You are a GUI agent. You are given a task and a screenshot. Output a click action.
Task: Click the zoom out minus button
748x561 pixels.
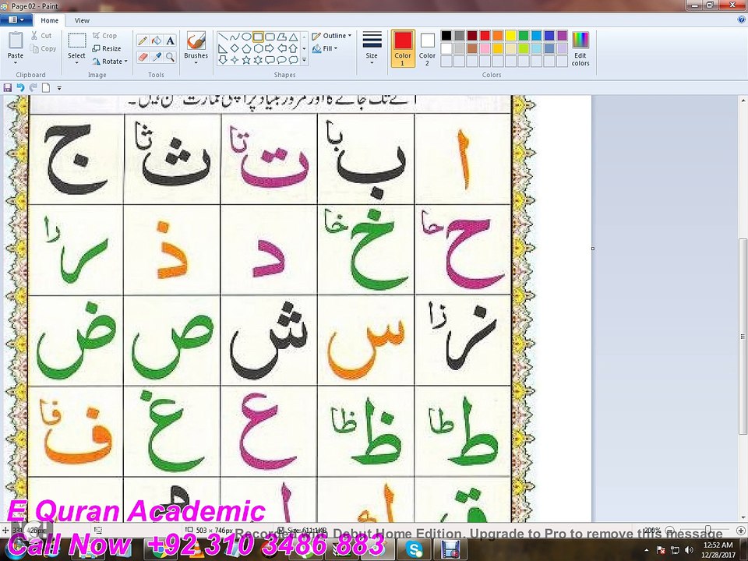pos(670,530)
